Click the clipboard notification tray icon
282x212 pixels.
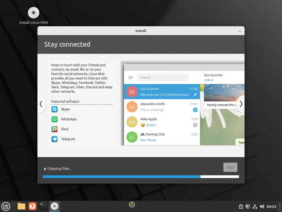click(241, 206)
